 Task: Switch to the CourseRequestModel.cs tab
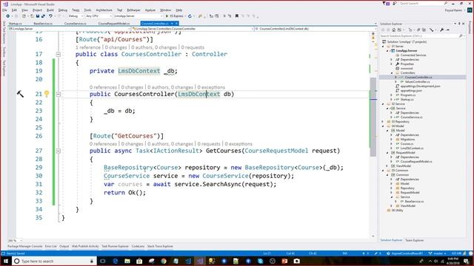pyautogui.click(x=113, y=23)
